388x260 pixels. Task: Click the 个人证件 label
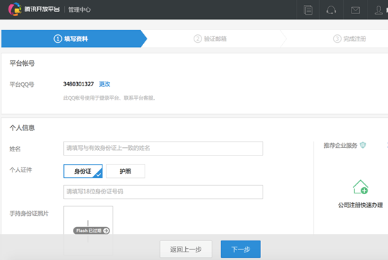coord(20,170)
